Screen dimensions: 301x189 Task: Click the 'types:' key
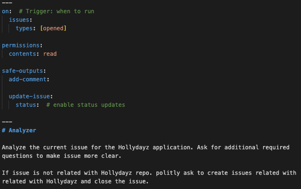26,28
